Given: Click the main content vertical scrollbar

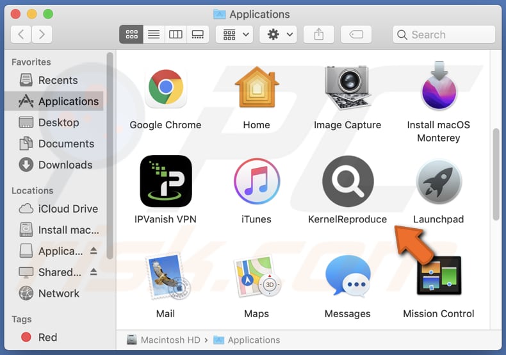Looking at the screenshot, I should [x=496, y=174].
